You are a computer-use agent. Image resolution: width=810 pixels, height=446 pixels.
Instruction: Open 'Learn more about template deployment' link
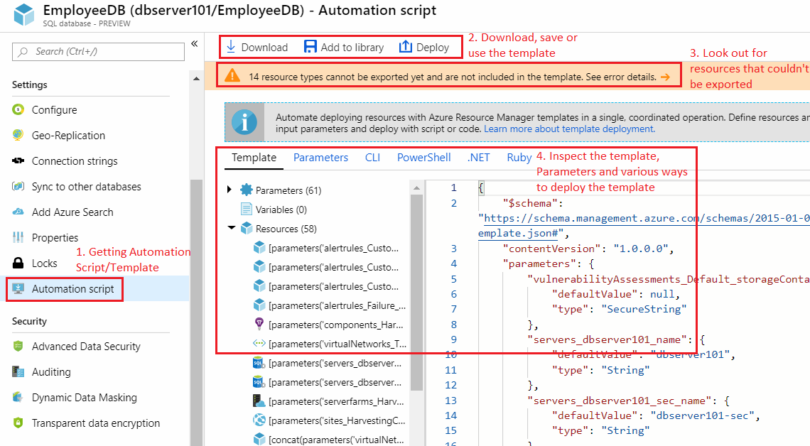tap(569, 129)
